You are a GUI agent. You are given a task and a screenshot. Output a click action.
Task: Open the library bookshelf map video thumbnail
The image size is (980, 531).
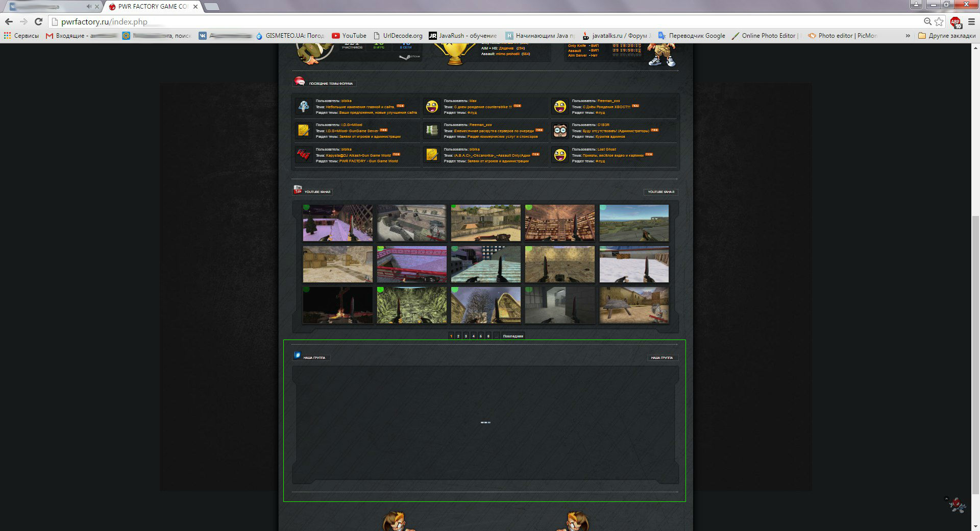[x=560, y=223]
